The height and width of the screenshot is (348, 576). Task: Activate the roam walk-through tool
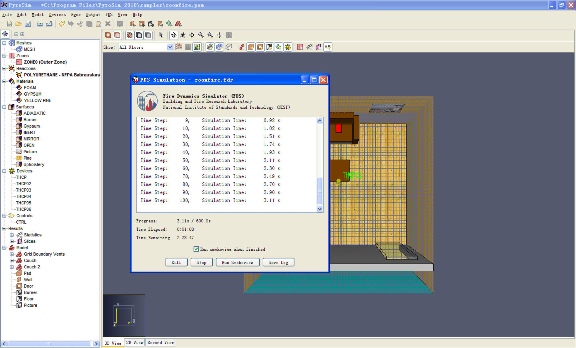tap(183, 35)
